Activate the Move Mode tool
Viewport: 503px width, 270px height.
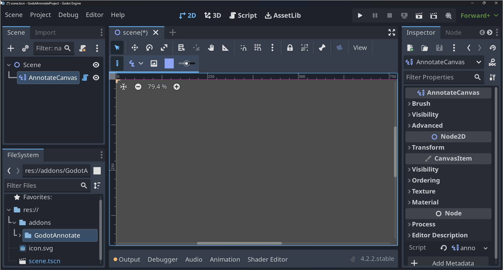135,48
